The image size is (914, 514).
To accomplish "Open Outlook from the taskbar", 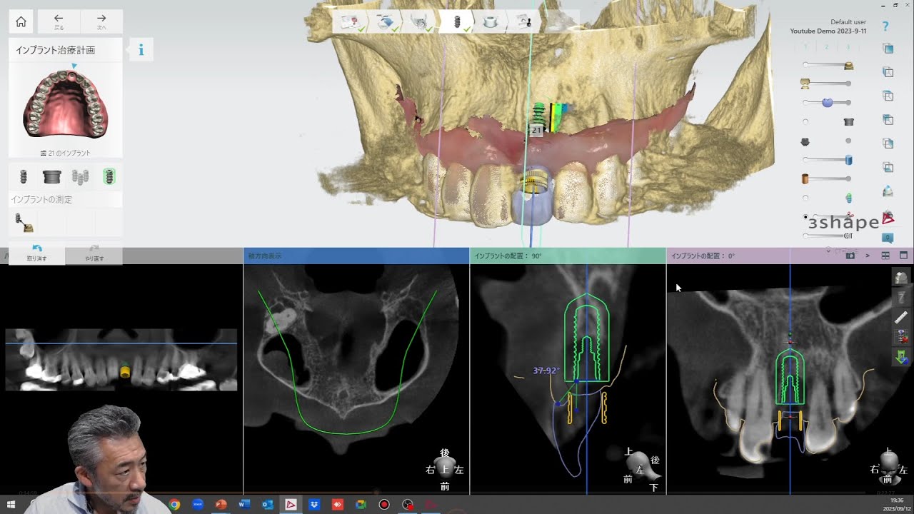I will (x=268, y=505).
